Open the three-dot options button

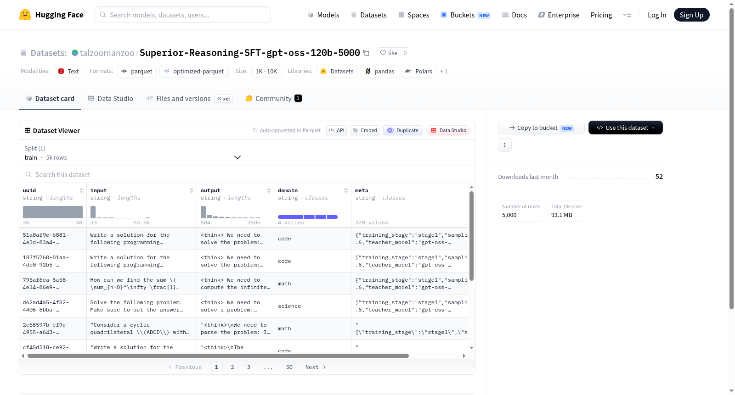click(505, 145)
